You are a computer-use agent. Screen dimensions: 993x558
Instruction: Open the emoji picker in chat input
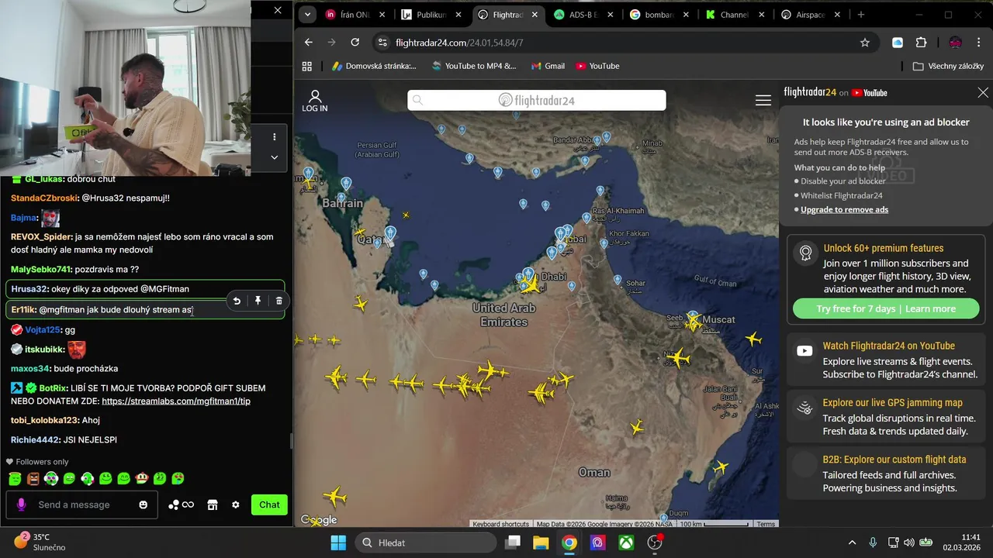coord(143,505)
